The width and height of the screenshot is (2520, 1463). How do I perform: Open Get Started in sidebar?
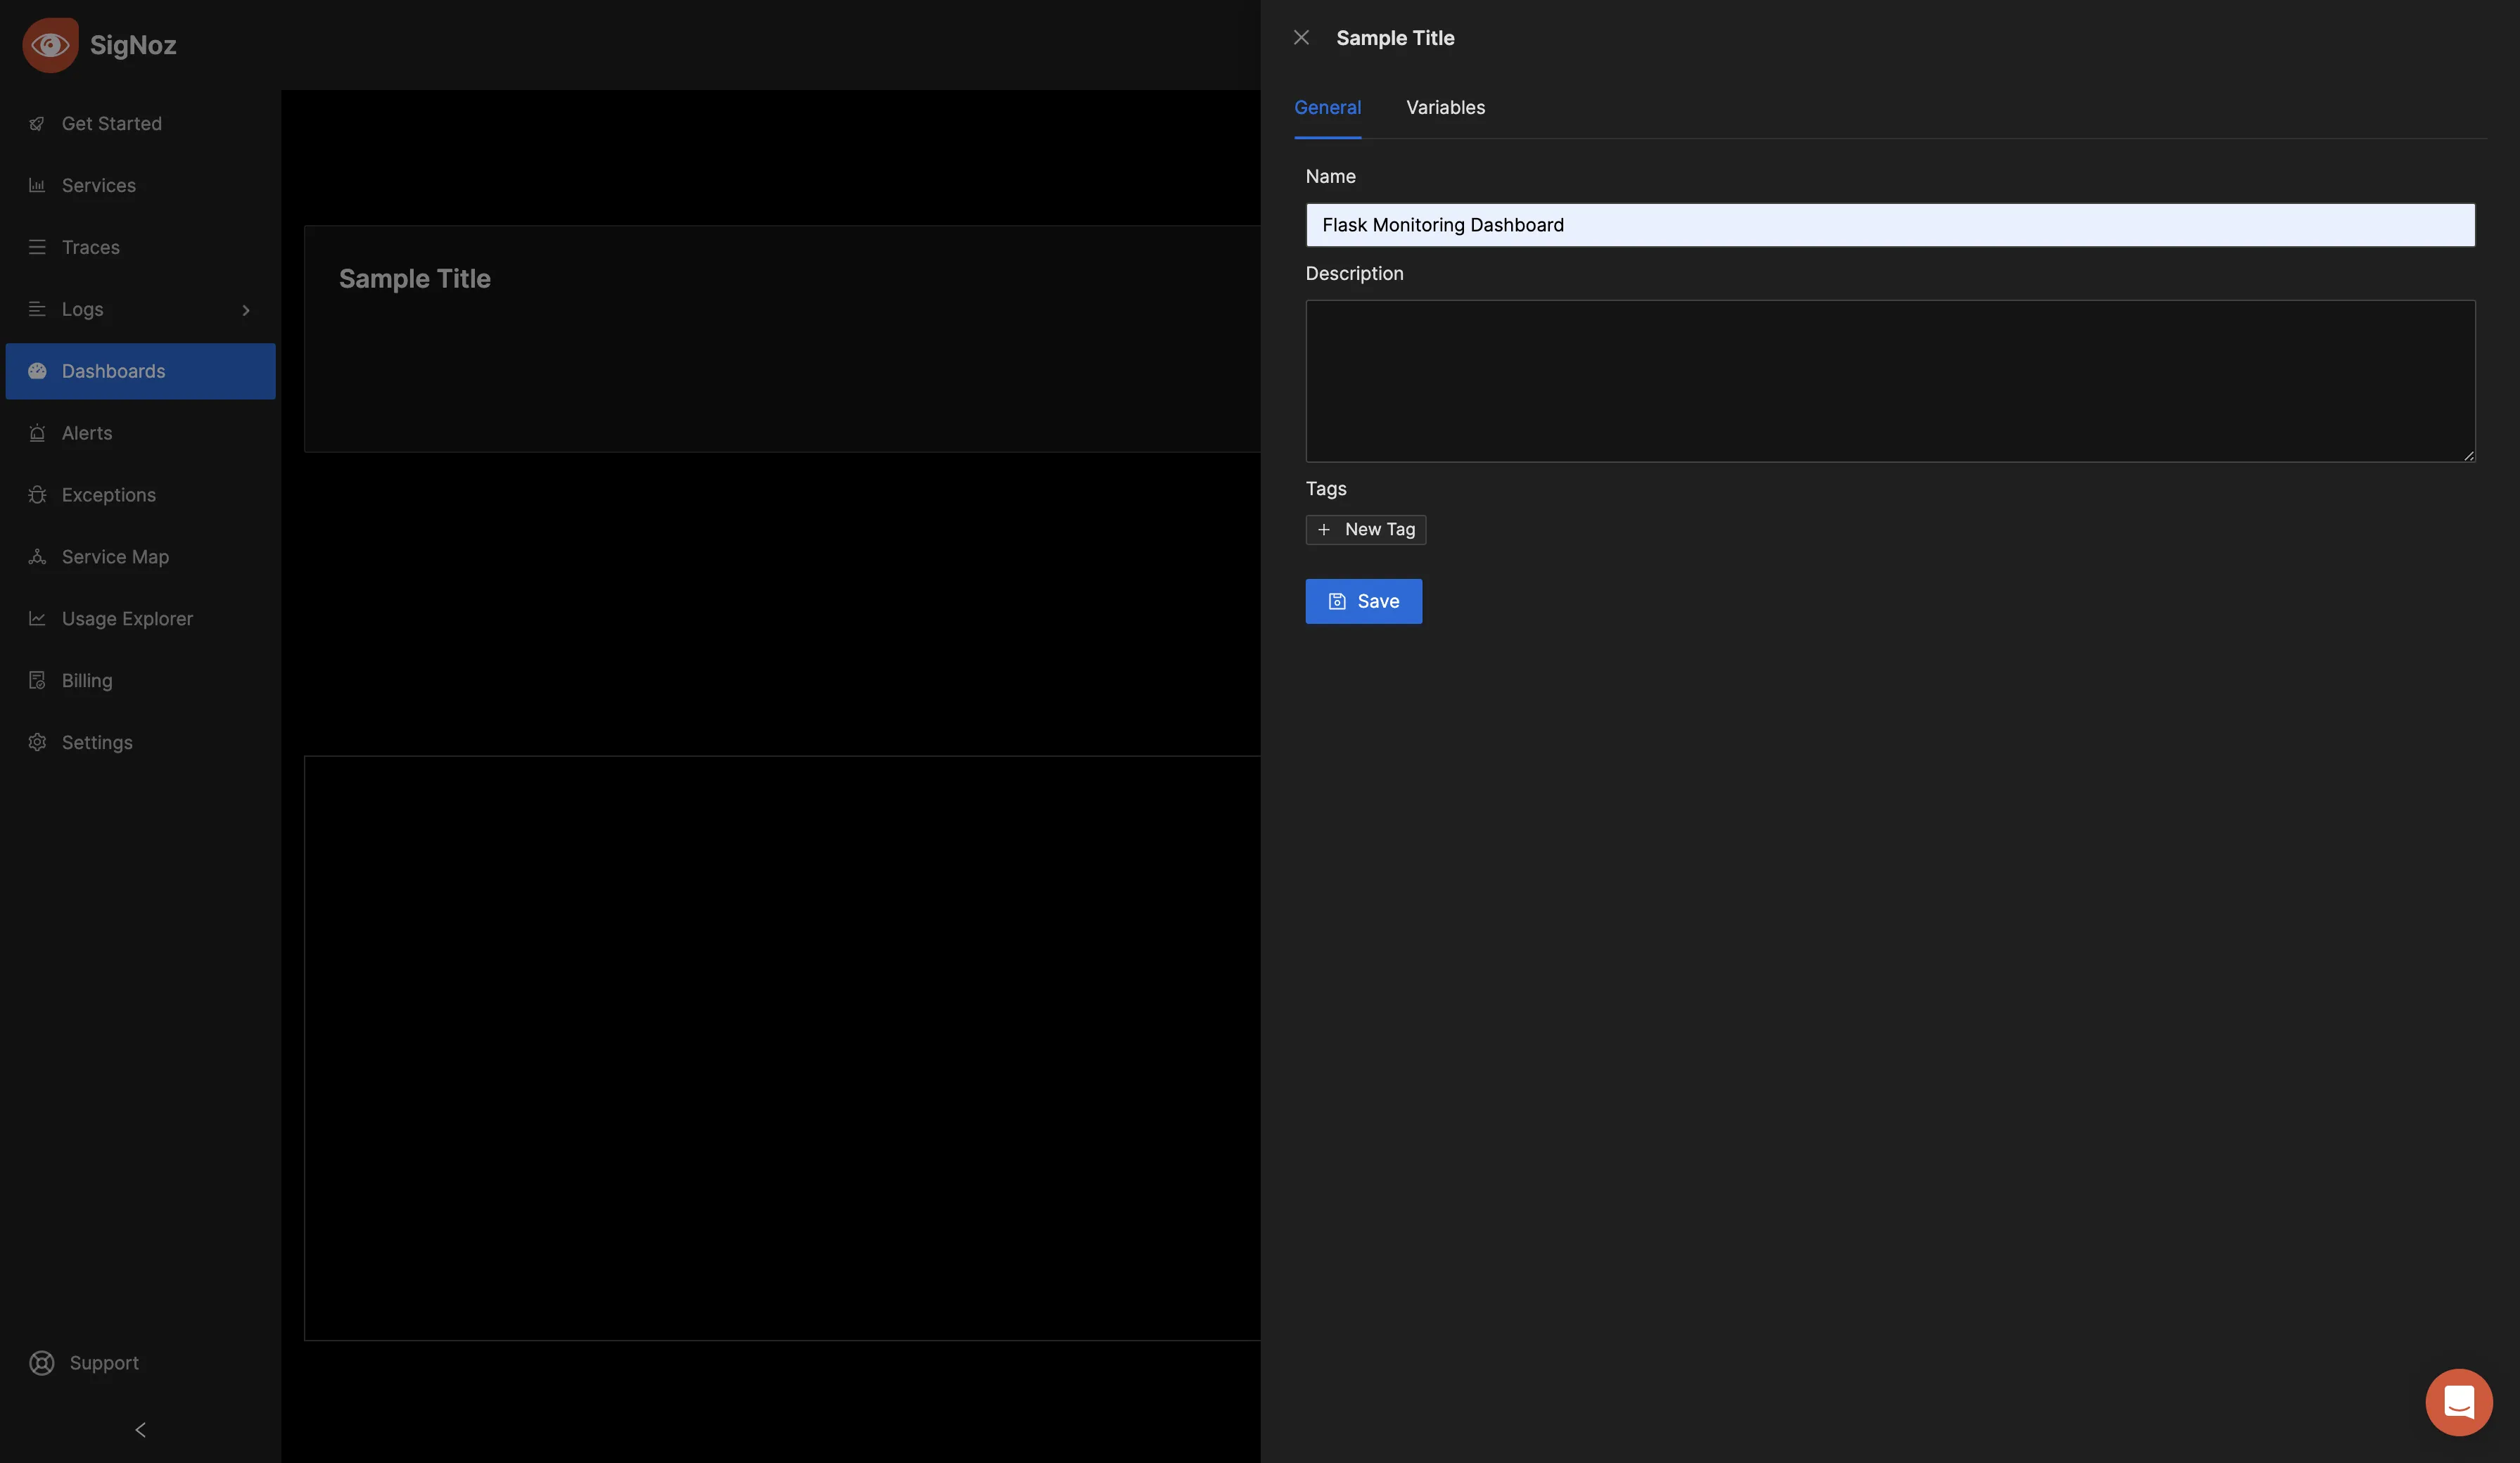(x=140, y=124)
